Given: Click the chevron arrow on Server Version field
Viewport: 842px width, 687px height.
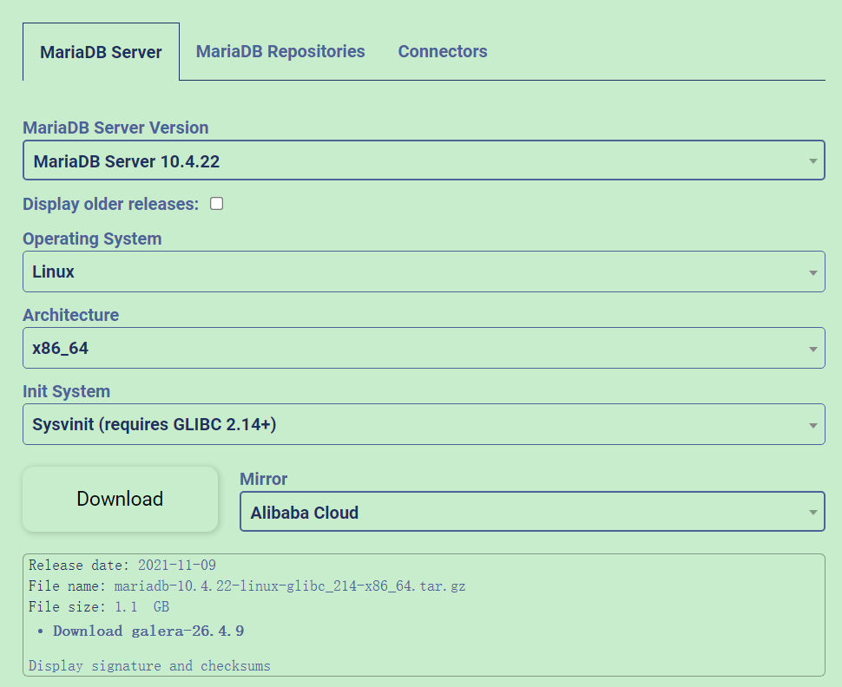Looking at the screenshot, I should click(813, 160).
